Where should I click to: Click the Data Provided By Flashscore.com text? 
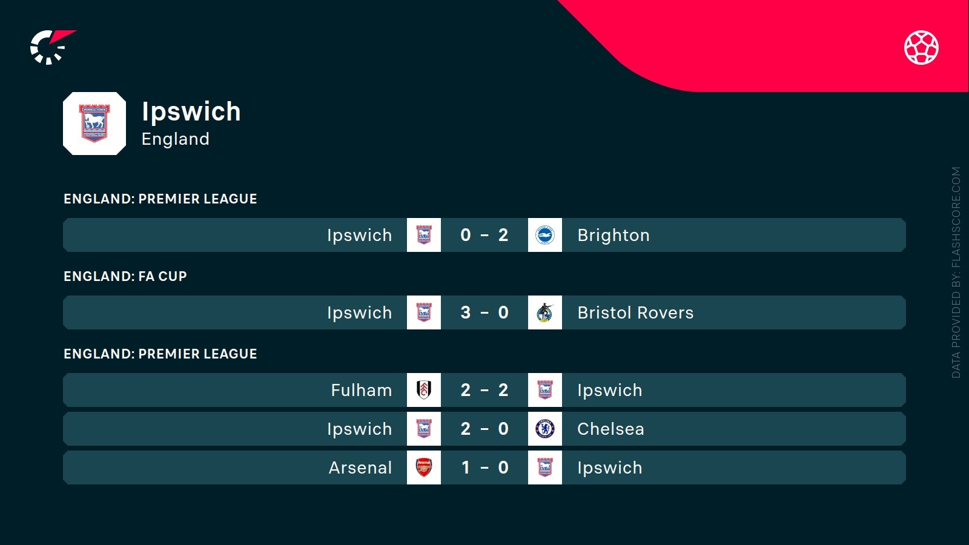pyautogui.click(x=956, y=272)
